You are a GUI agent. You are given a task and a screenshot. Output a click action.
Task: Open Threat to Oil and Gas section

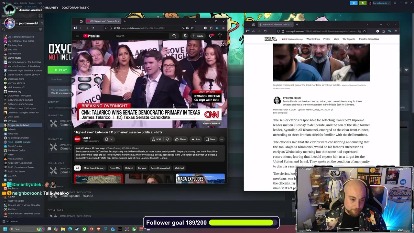tap(369, 39)
